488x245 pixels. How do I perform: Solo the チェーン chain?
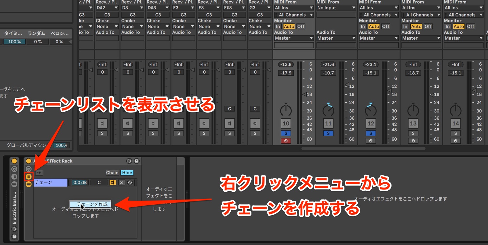(122, 183)
